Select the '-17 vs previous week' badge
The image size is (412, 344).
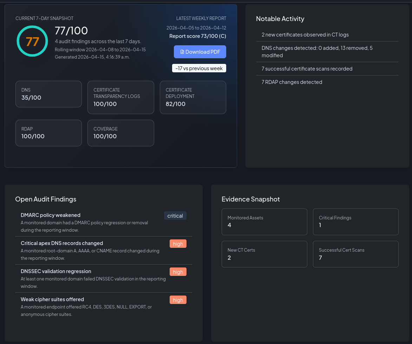tap(199, 68)
